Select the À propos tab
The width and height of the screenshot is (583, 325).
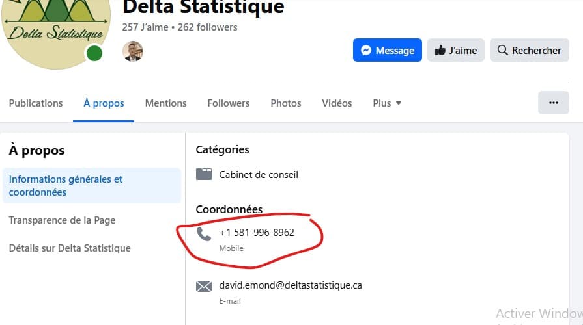click(104, 103)
